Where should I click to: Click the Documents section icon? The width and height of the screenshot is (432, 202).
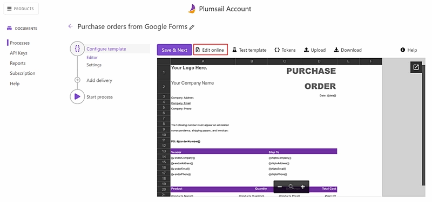pos(10,29)
